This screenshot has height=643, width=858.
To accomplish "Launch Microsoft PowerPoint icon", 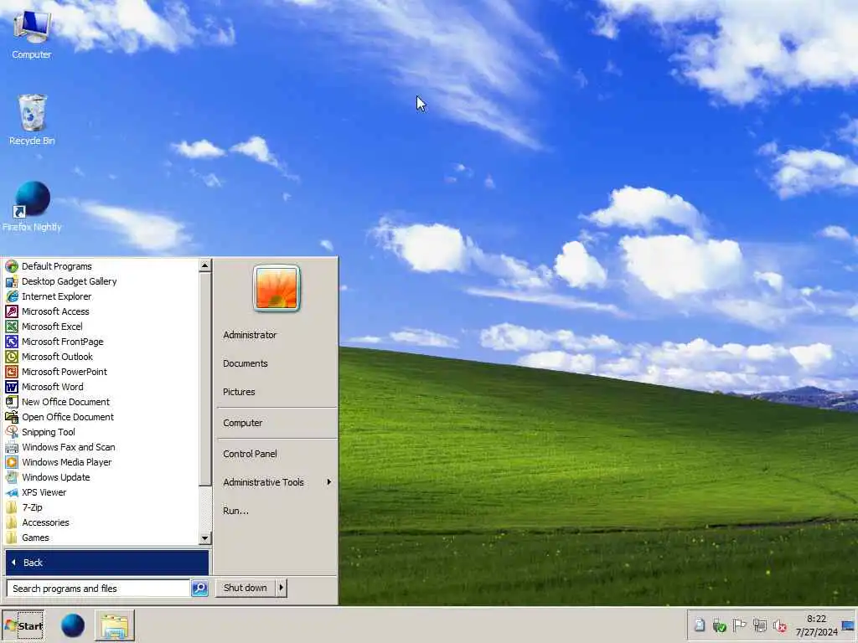I will coord(12,372).
